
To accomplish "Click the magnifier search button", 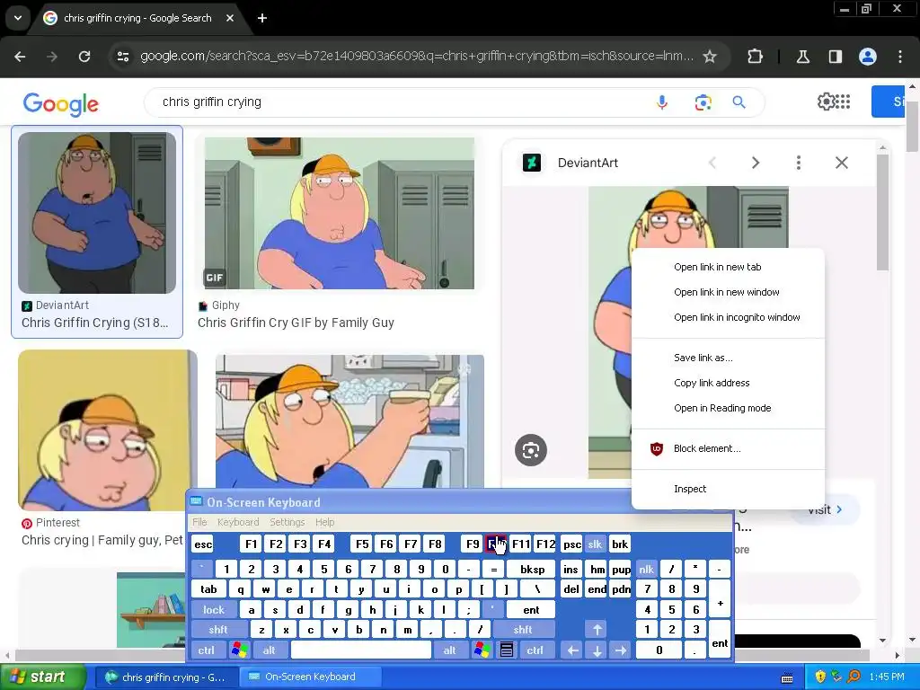I will click(x=739, y=102).
